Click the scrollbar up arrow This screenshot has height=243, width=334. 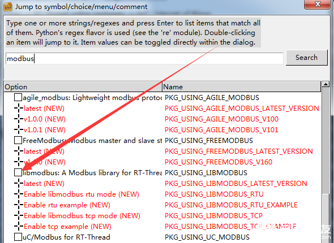[326, 84]
